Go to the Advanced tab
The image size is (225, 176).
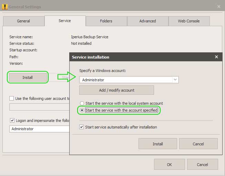click(x=148, y=21)
